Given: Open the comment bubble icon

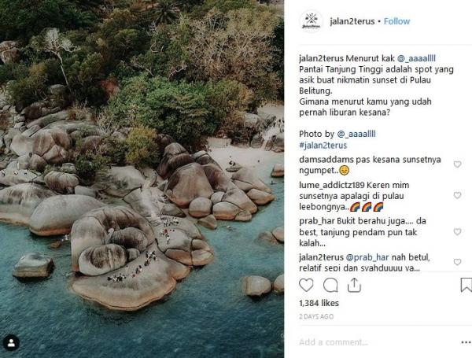Looking at the screenshot, I should point(330,285).
